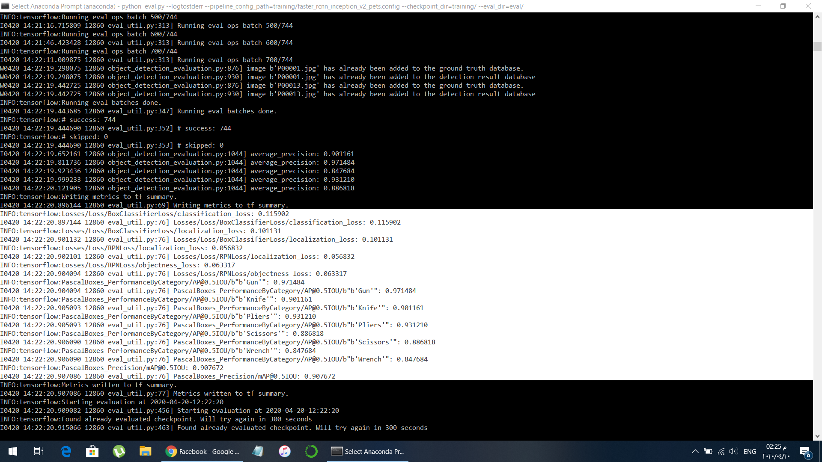Expand hidden system tray icons chevron

tap(695, 451)
